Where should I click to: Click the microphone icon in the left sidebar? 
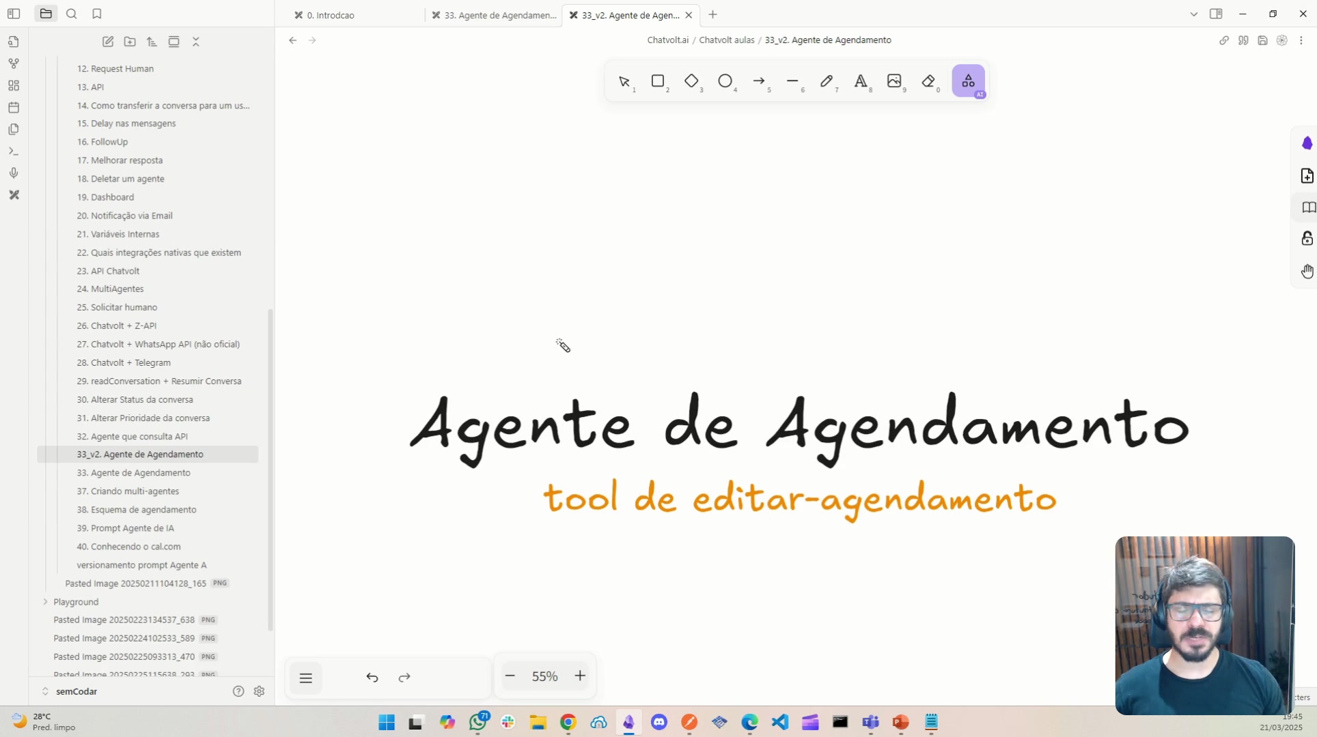14,173
